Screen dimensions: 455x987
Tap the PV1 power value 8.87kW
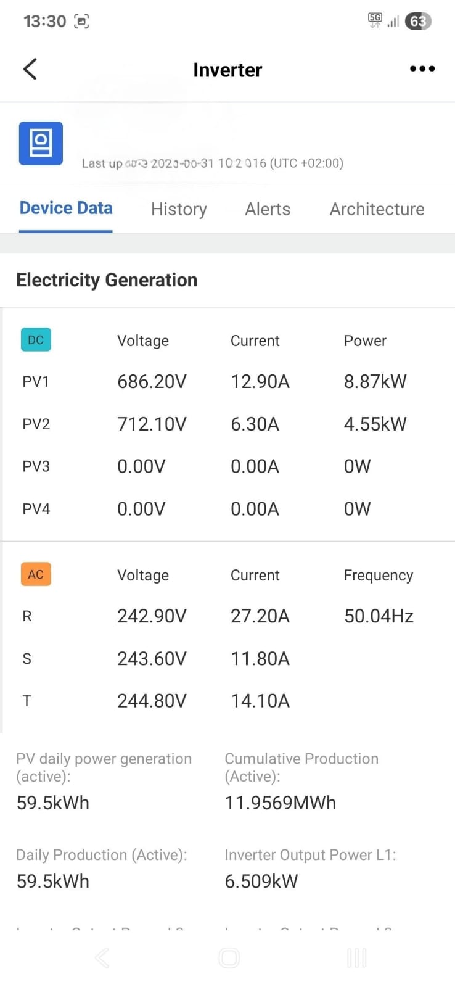click(375, 382)
